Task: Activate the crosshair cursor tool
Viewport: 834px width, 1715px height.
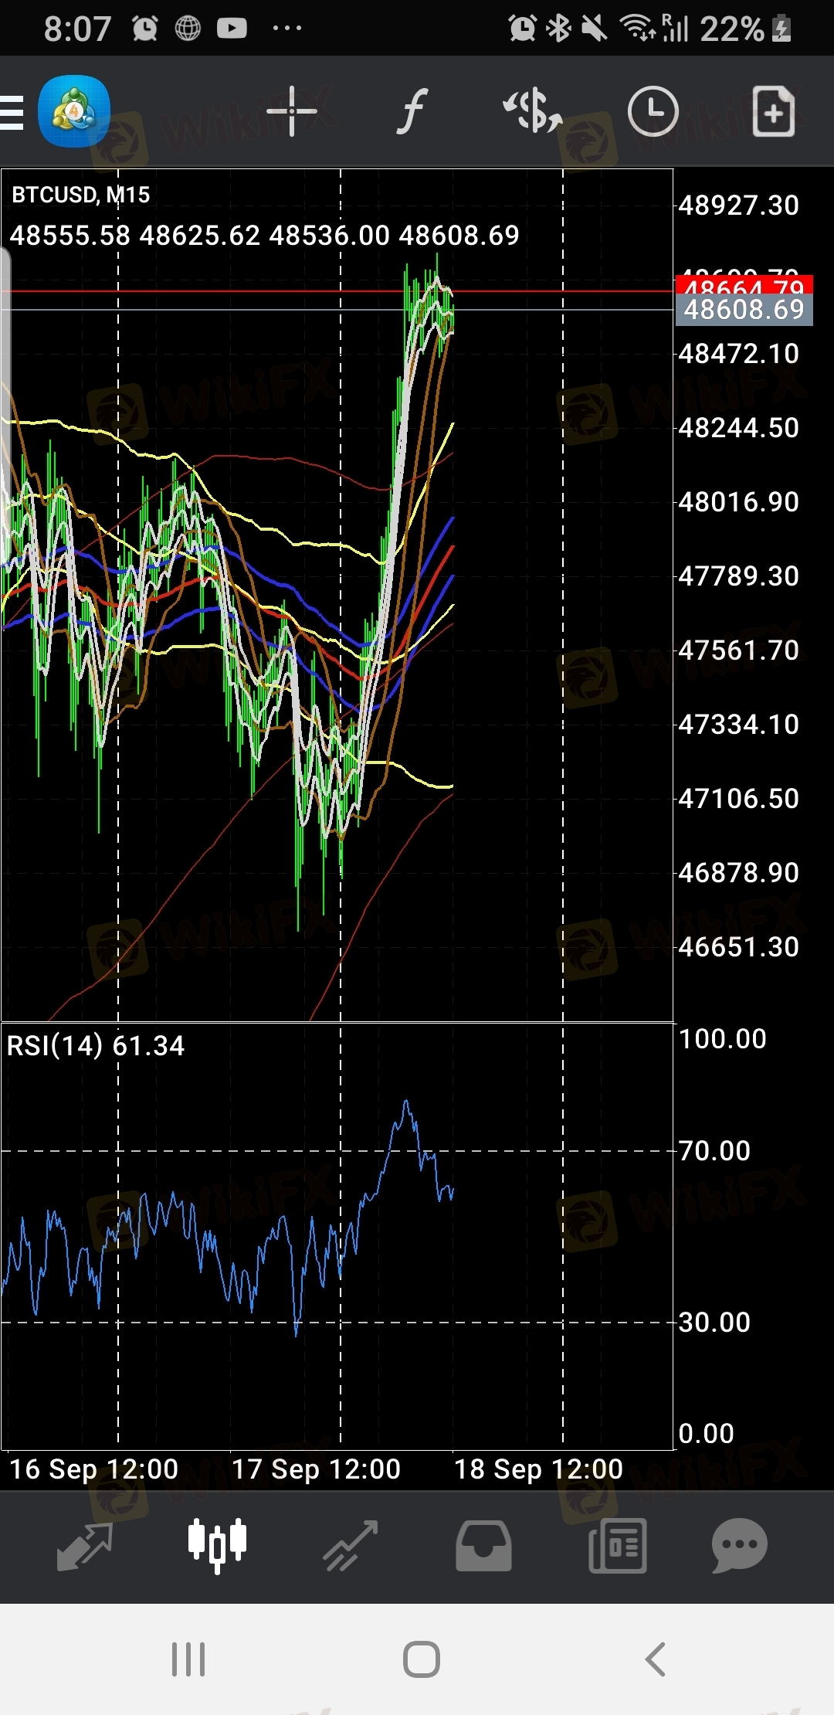Action: [x=291, y=112]
